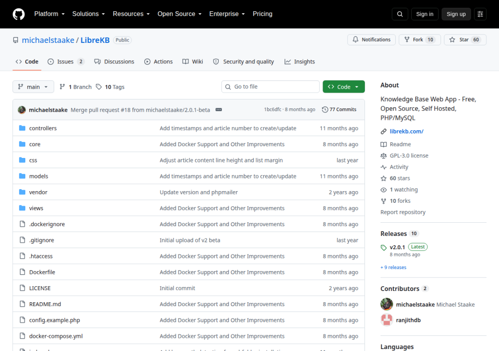Open the .gitignore file
499x351 pixels.
(x=41, y=240)
